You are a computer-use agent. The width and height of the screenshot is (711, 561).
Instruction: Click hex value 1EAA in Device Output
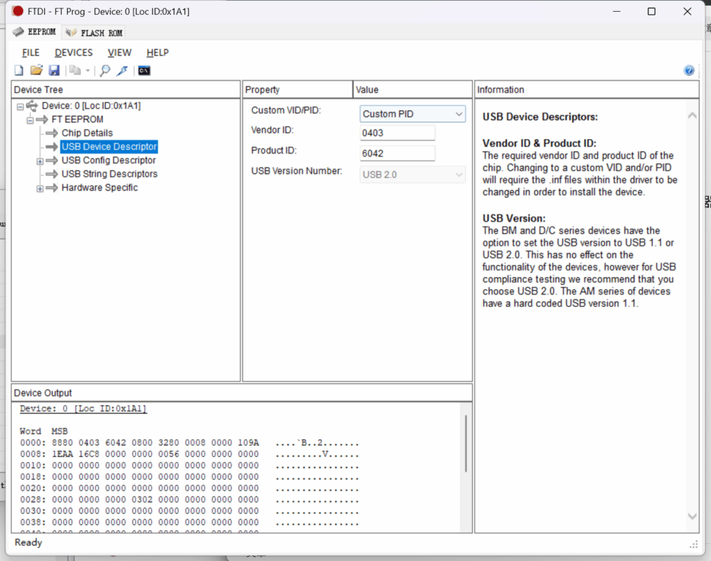click(x=62, y=454)
